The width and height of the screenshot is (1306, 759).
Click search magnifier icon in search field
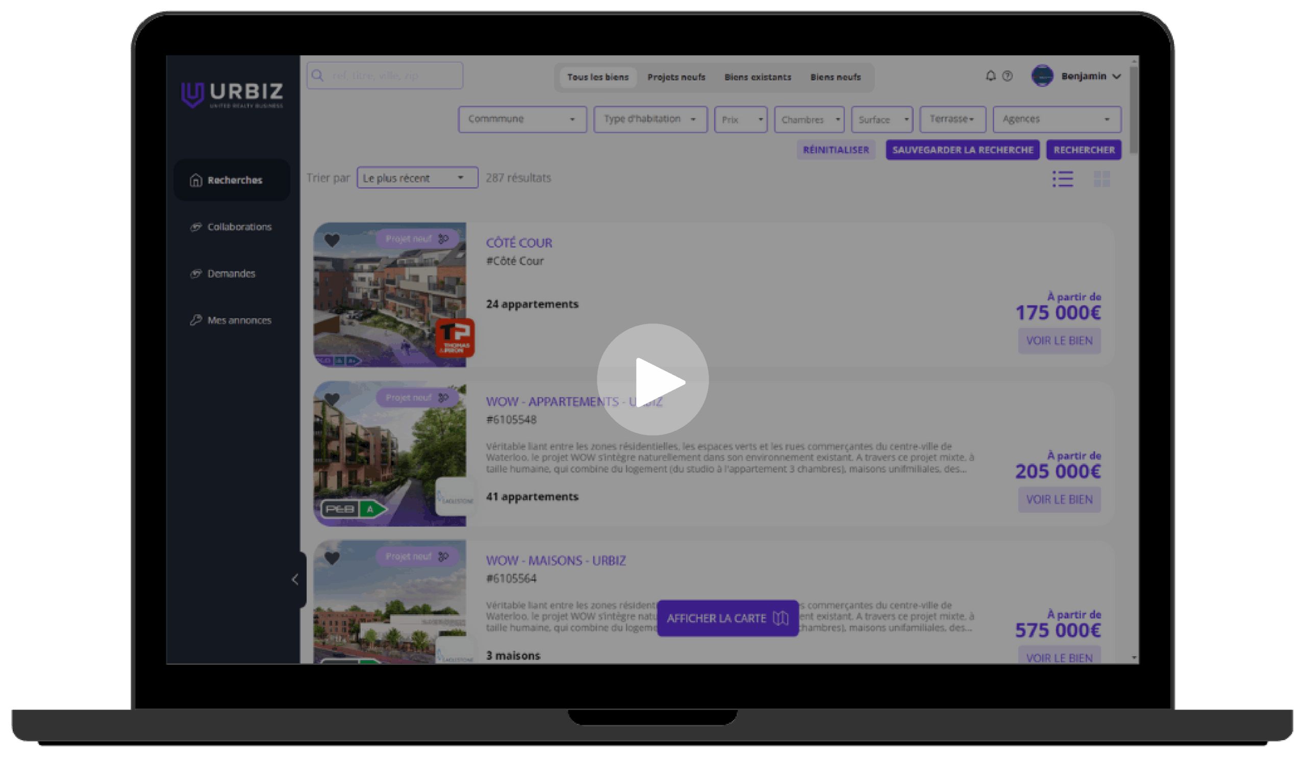point(318,75)
